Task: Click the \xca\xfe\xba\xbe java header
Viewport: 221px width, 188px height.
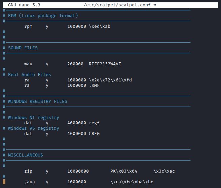Action: click(x=132, y=182)
